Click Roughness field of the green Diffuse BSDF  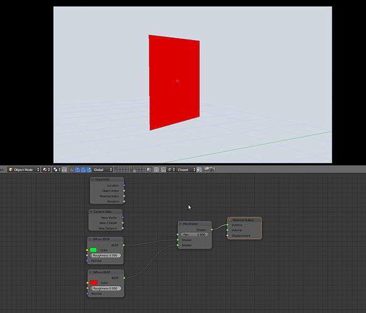point(105,255)
